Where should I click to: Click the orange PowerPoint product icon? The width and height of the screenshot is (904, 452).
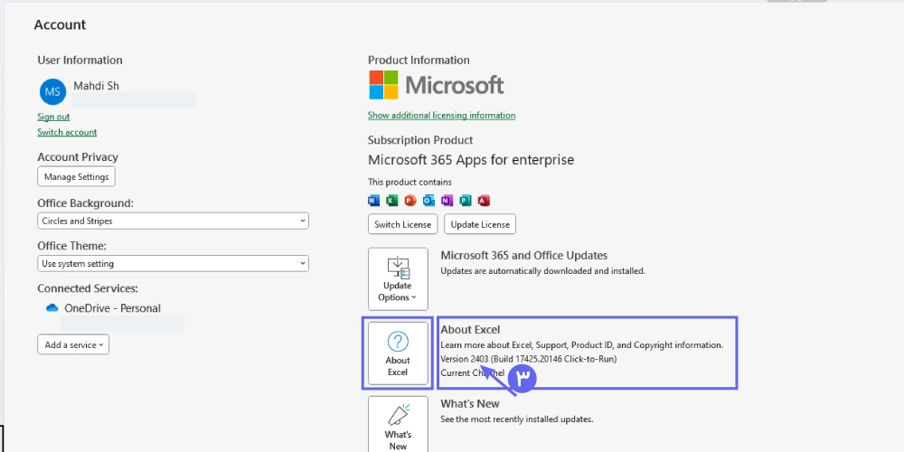tap(410, 200)
